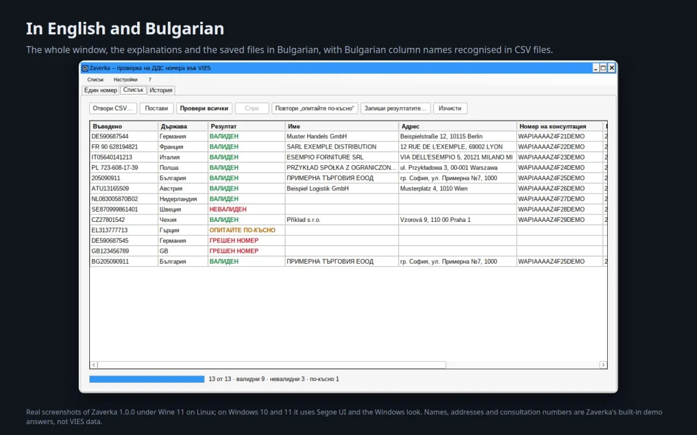Sort by the Въведено column header

pos(124,126)
